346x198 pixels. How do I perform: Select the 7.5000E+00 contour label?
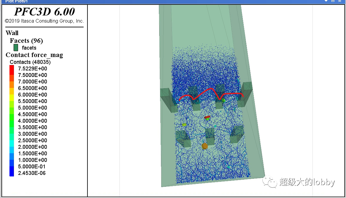(32, 75)
